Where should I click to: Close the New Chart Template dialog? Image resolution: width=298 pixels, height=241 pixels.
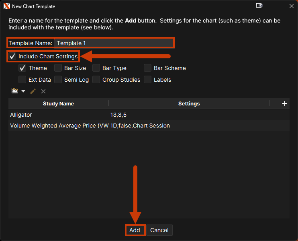click(291, 6)
